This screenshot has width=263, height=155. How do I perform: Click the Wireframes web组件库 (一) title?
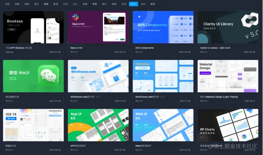coord(85,97)
